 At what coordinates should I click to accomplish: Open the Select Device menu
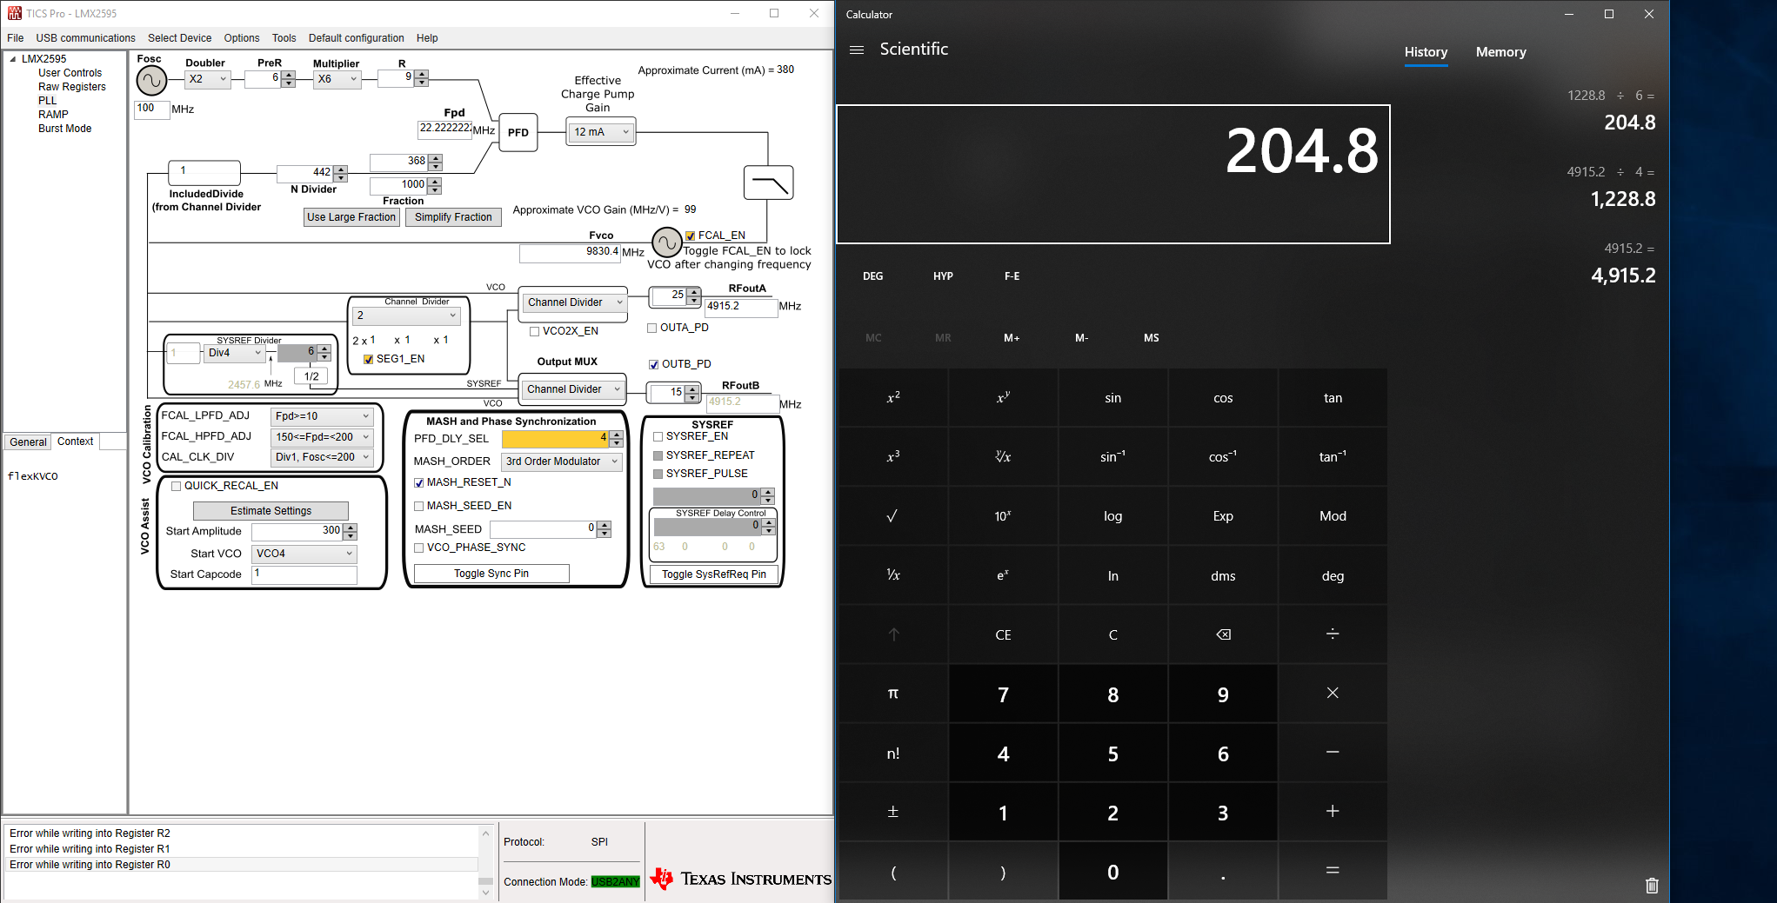click(180, 38)
